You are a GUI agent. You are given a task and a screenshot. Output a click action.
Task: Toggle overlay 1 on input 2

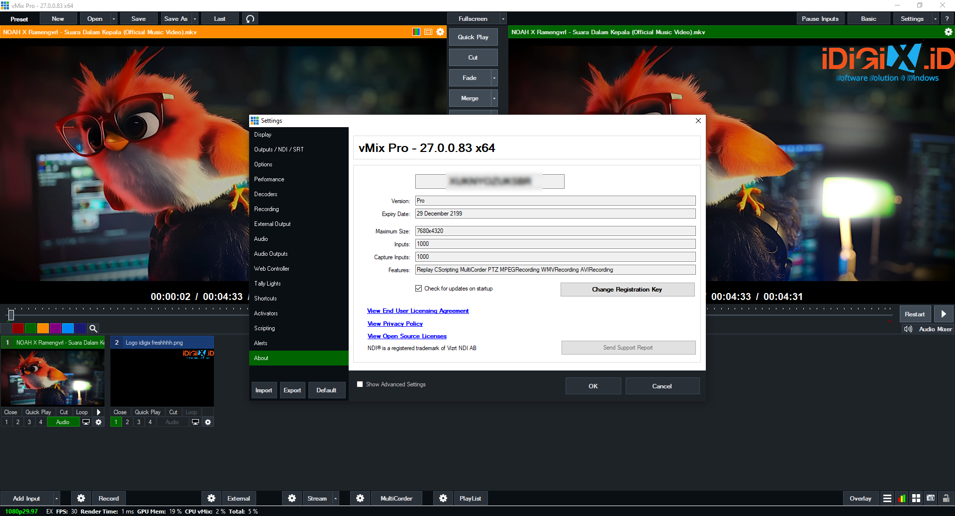point(116,422)
